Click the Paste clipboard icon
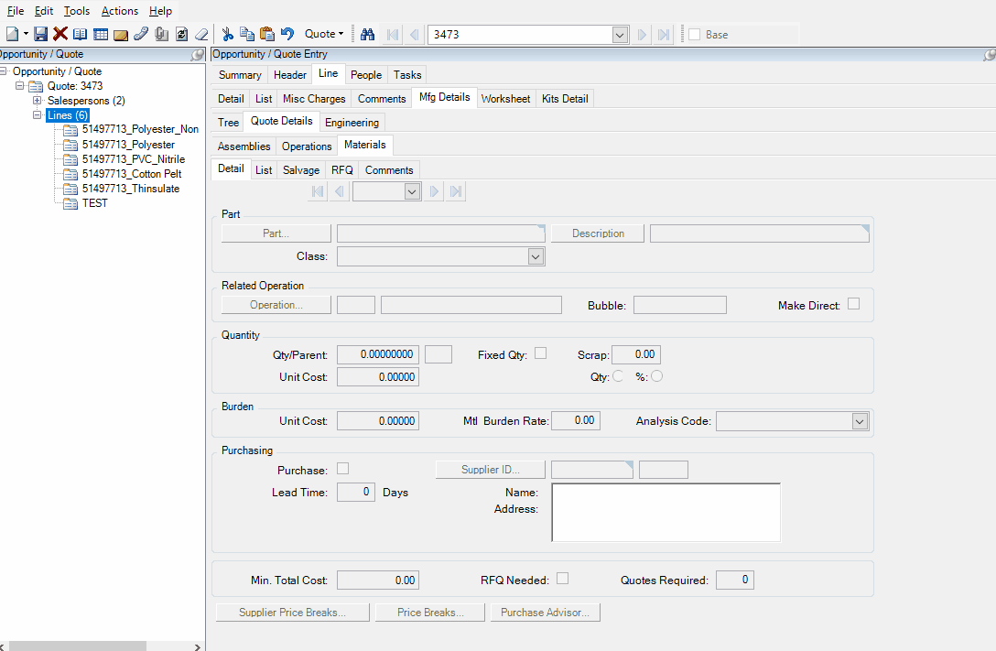 tap(267, 34)
